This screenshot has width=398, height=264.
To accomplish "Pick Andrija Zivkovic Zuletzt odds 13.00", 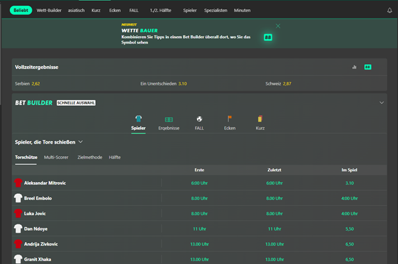I will [x=274, y=244].
